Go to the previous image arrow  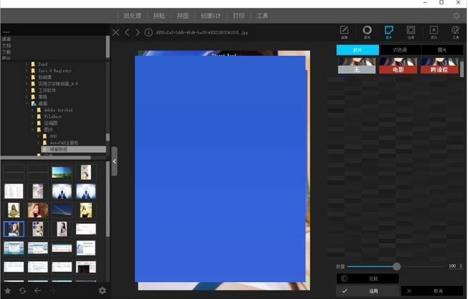127,32
